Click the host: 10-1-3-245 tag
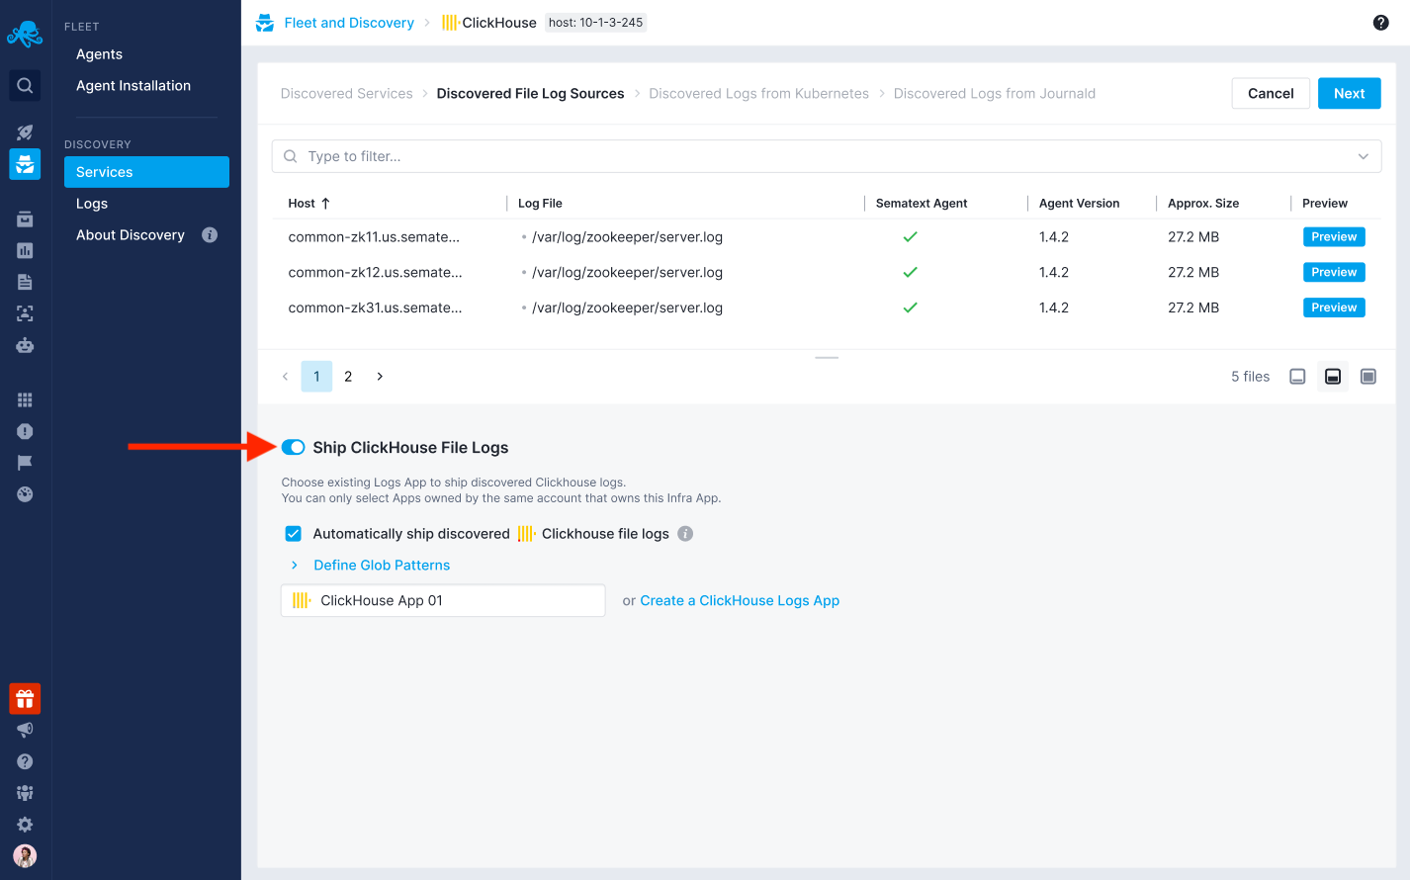Viewport: 1410px width, 880px height. tap(596, 23)
